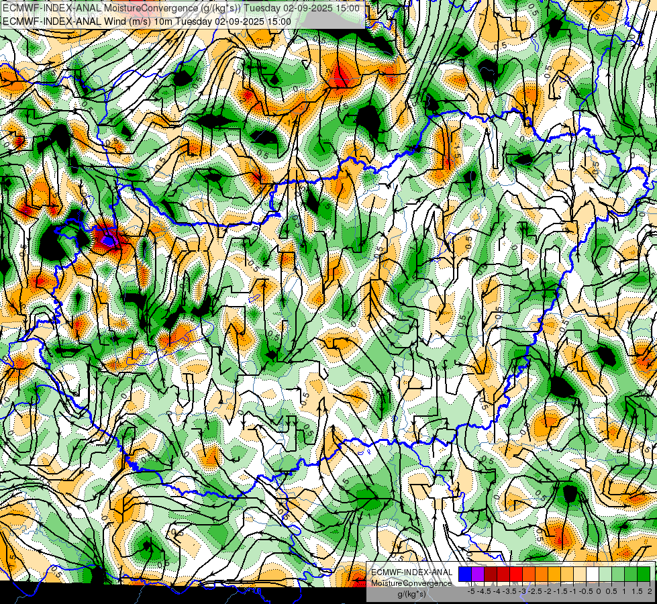Click 'ECMWF-INDEX-ANAL' text in the legend box
Viewport: 657px width, 604px height.
(411, 572)
